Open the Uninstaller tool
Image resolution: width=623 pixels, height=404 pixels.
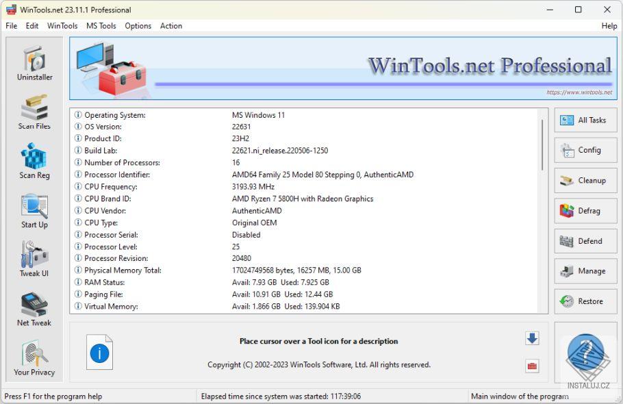[33, 62]
